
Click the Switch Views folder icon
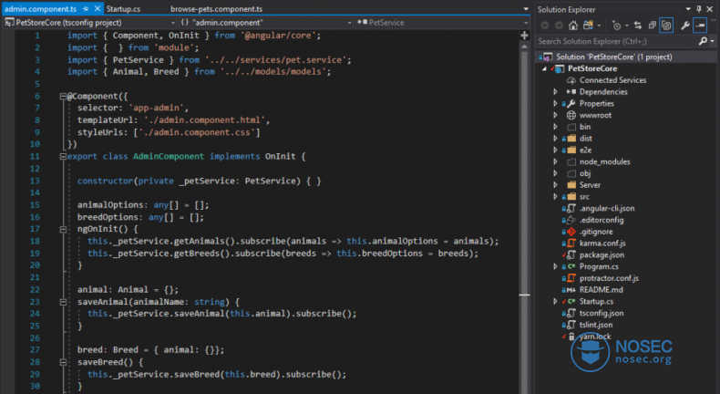(588, 26)
